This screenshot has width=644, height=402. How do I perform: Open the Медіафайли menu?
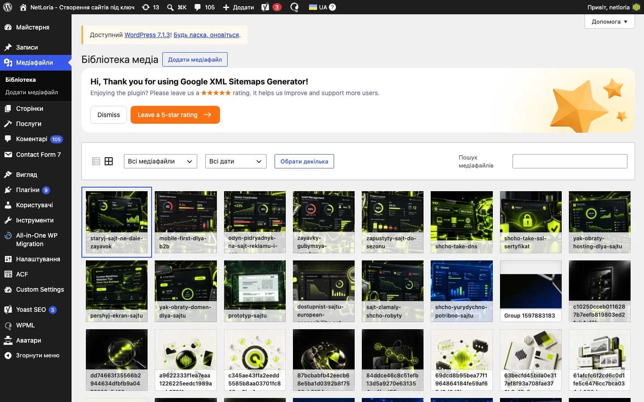point(36,63)
